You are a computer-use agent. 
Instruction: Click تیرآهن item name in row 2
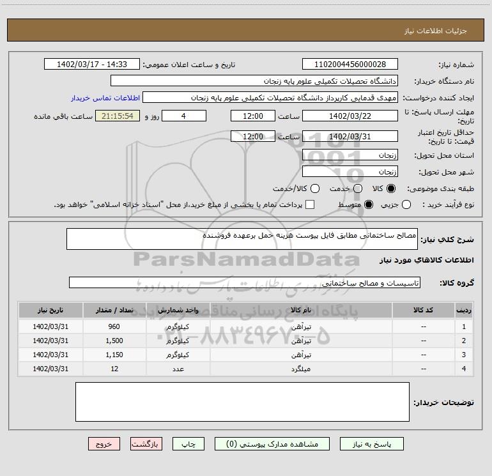click(301, 341)
